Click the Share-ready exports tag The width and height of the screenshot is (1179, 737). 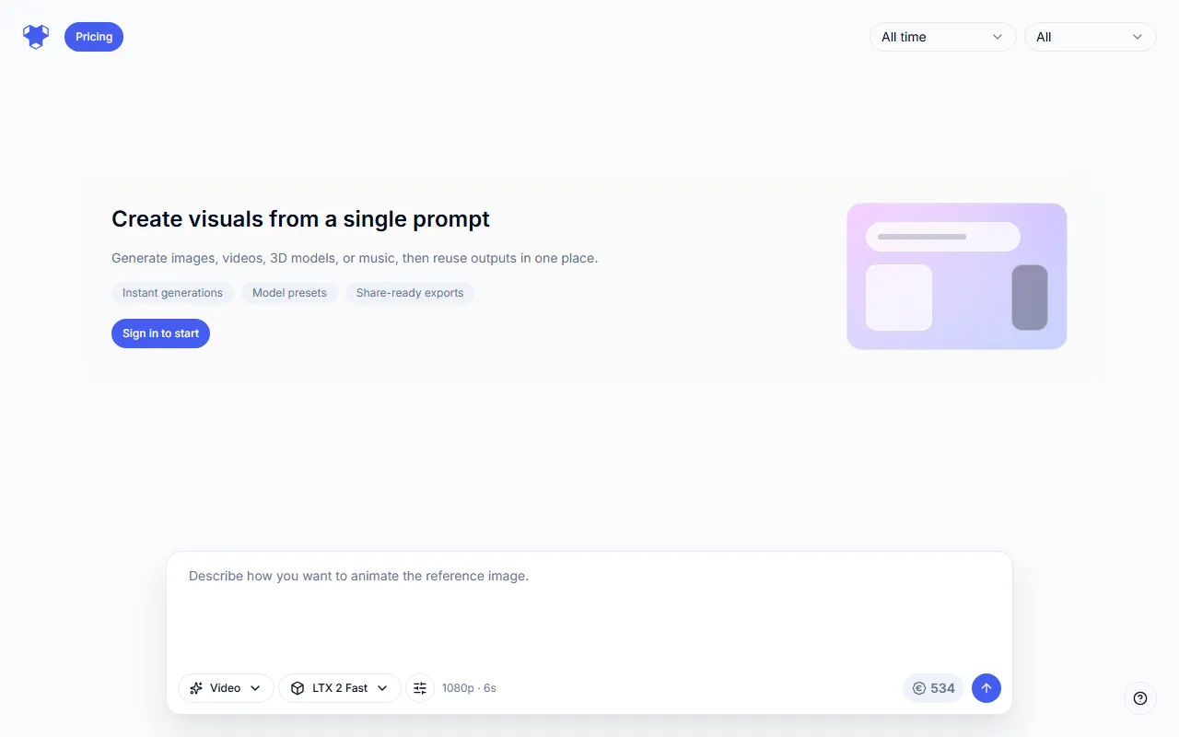[410, 293]
